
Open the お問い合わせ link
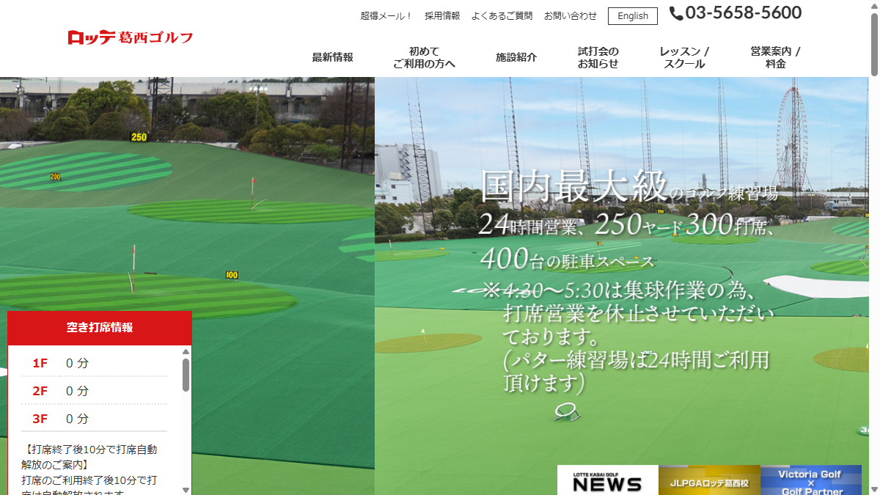point(571,15)
